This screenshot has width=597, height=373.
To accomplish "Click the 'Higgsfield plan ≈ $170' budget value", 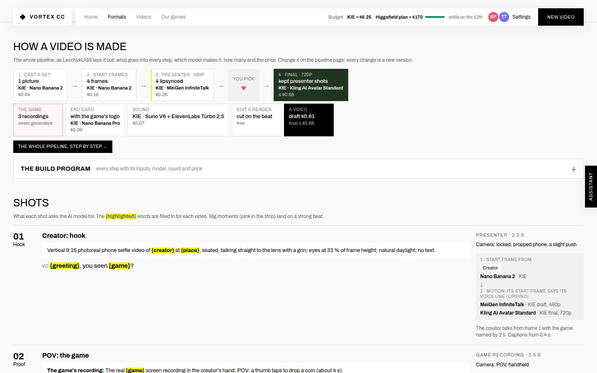I will (399, 17).
